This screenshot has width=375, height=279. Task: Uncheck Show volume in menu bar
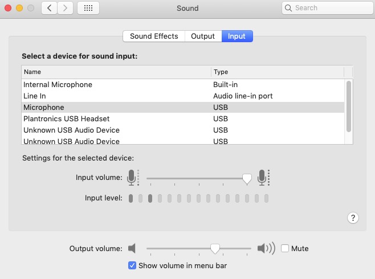(132, 265)
